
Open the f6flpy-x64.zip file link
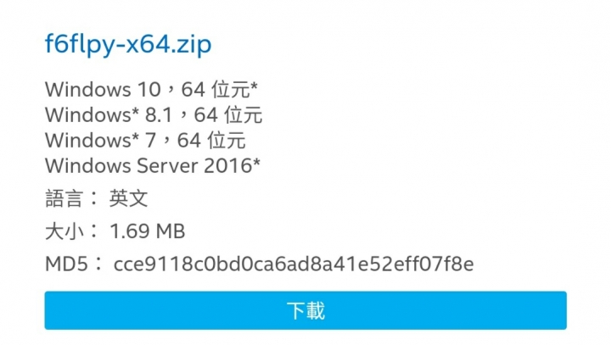point(128,44)
